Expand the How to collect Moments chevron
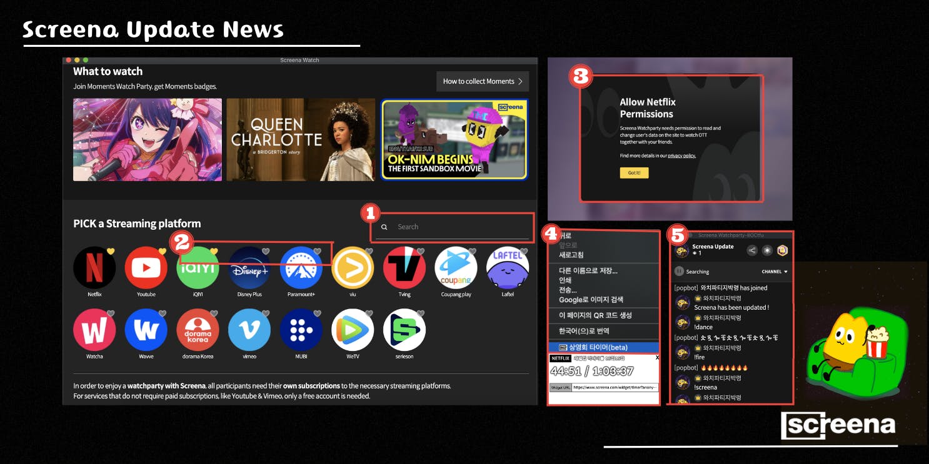This screenshot has height=464, width=929. [x=520, y=81]
